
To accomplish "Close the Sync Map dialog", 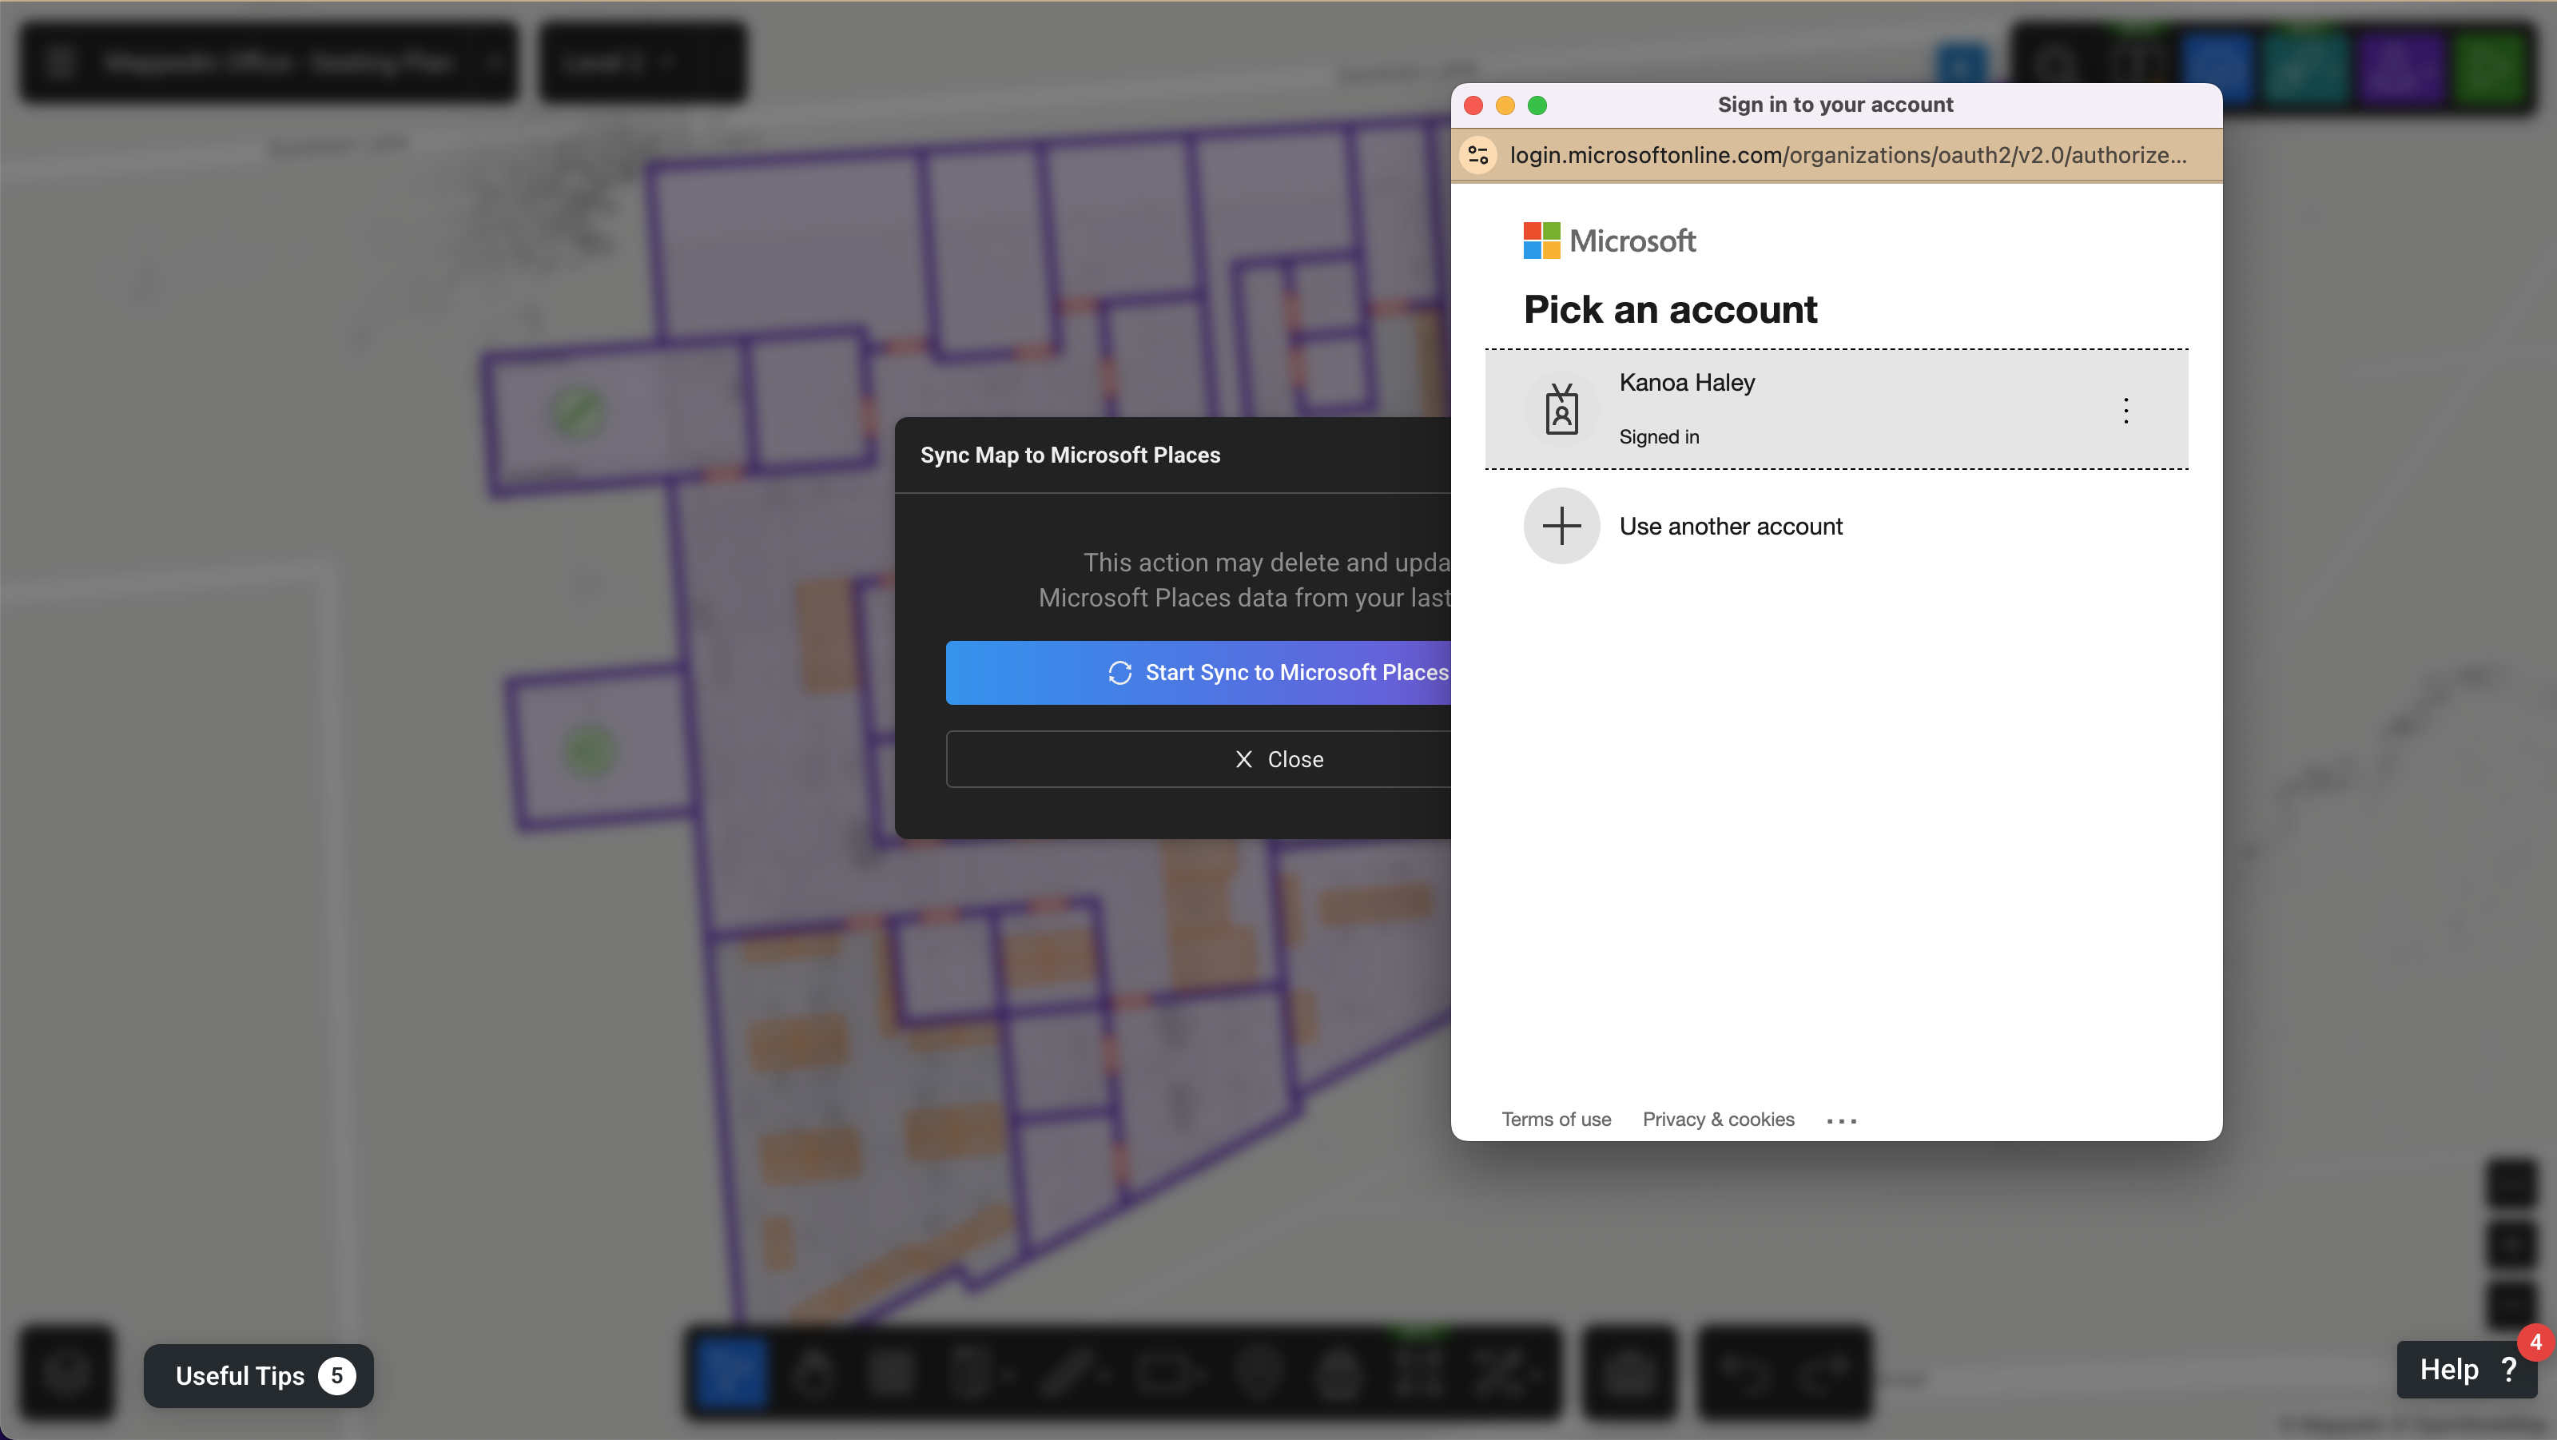I will 1280,758.
